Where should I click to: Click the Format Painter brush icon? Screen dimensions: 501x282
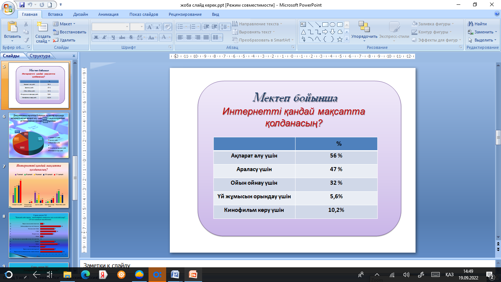[x=26, y=40]
